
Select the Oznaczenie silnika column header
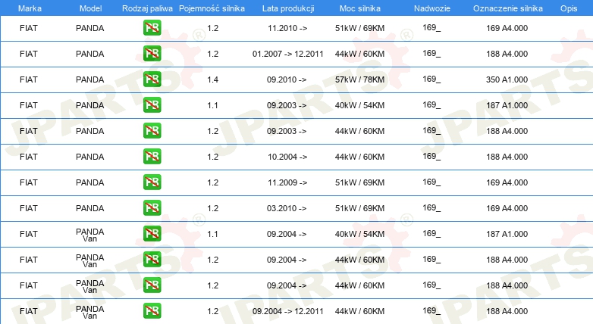point(508,8)
